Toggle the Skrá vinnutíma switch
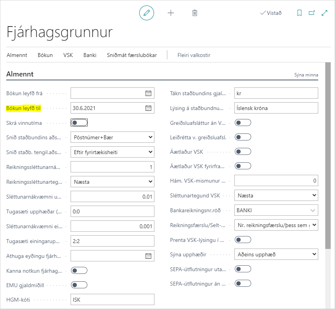The height and width of the screenshot is (309, 335). point(79,123)
